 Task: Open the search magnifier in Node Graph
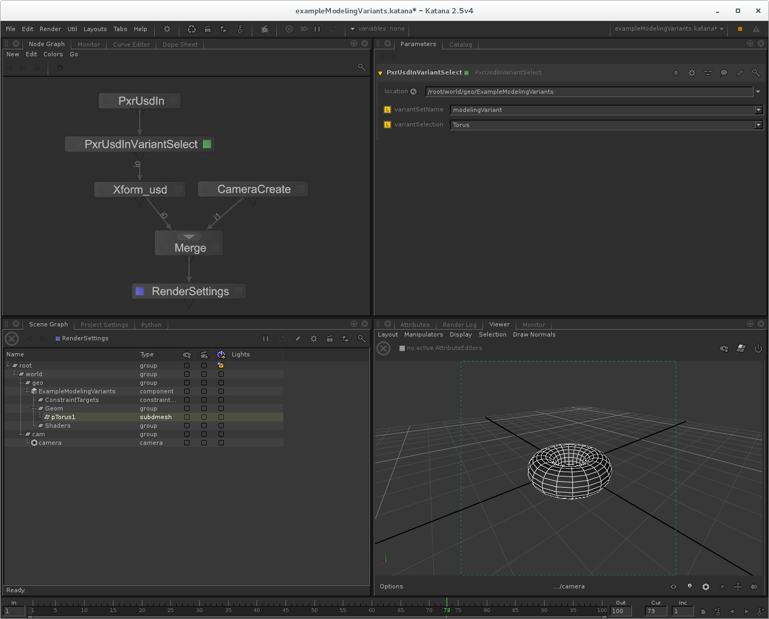point(361,68)
